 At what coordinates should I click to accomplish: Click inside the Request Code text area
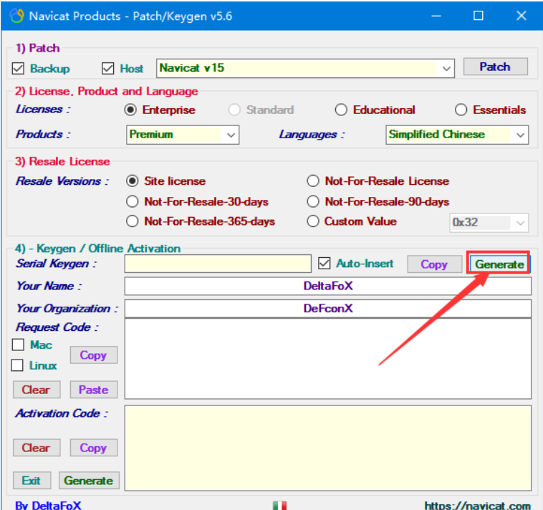pyautogui.click(x=328, y=359)
